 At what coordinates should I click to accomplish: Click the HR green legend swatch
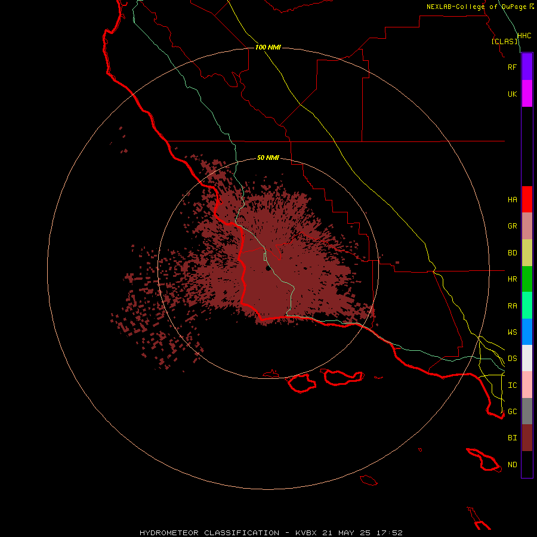(527, 279)
